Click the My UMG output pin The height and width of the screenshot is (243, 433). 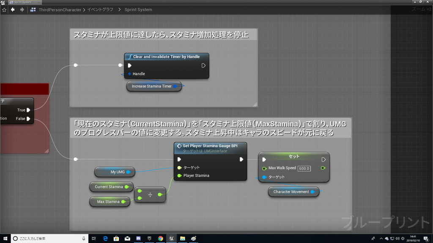coord(128,172)
